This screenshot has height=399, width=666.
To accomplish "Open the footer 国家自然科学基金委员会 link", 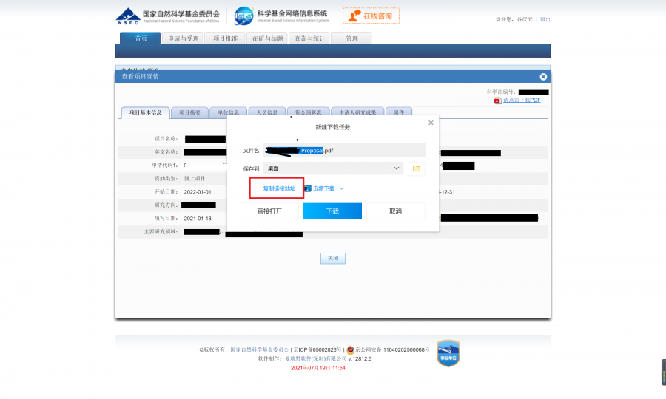I will pyautogui.click(x=260, y=349).
